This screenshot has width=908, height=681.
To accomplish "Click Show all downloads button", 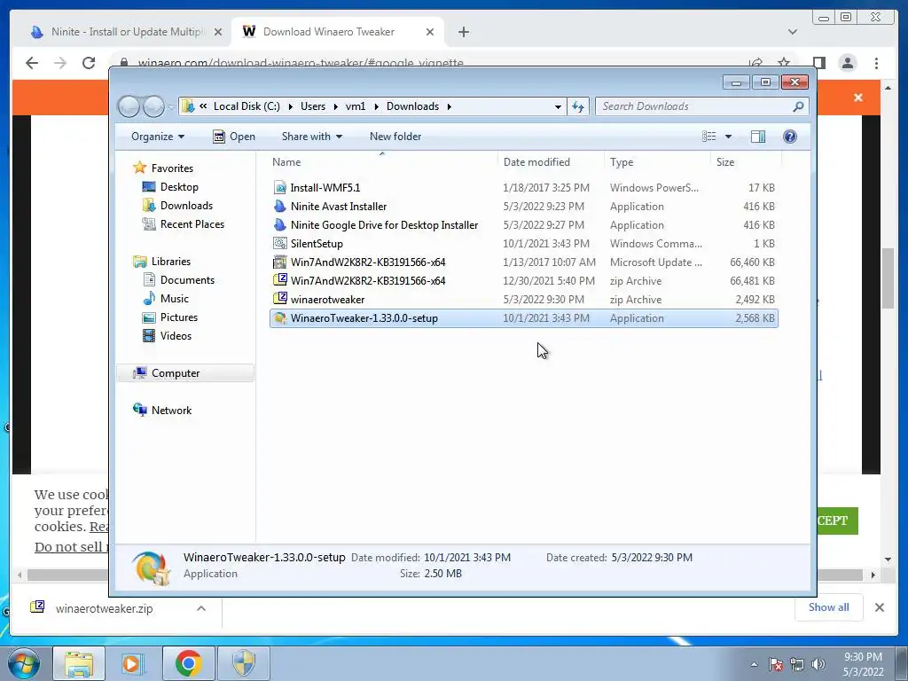I will [829, 607].
